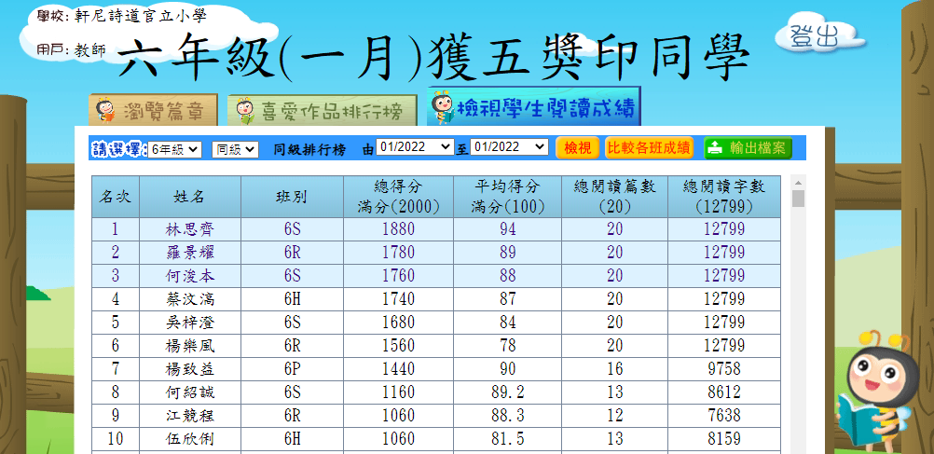Image resolution: width=934 pixels, height=454 pixels.
Task: Open the start month 01/2022 dropdown
Action: coord(415,148)
